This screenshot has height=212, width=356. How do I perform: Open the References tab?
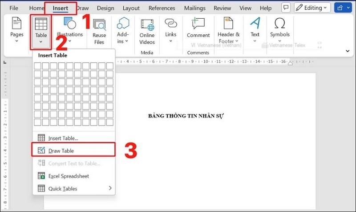(162, 8)
